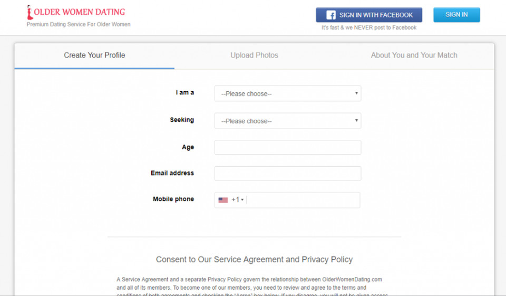Open the +1 country code dropdown arrow
Image resolution: width=506 pixels, height=296 pixels.
pyautogui.click(x=242, y=200)
